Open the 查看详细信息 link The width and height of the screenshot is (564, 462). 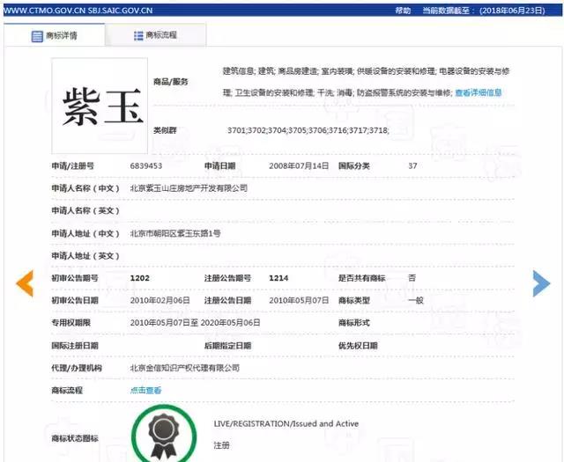click(479, 92)
